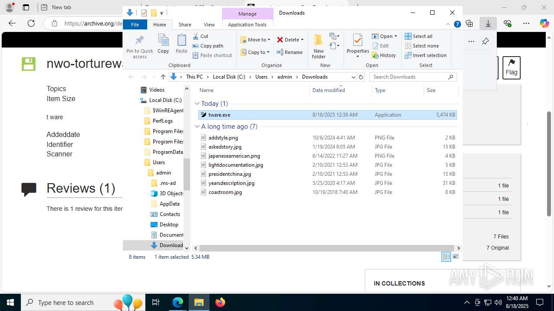Click the Properties checkmark icon
This screenshot has width=554, height=311.
point(358,41)
